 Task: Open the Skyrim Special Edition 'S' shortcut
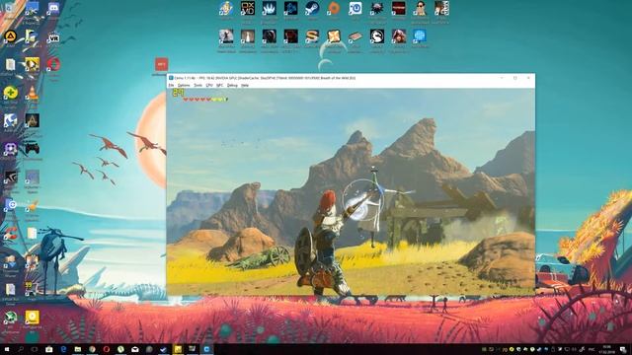click(x=312, y=36)
